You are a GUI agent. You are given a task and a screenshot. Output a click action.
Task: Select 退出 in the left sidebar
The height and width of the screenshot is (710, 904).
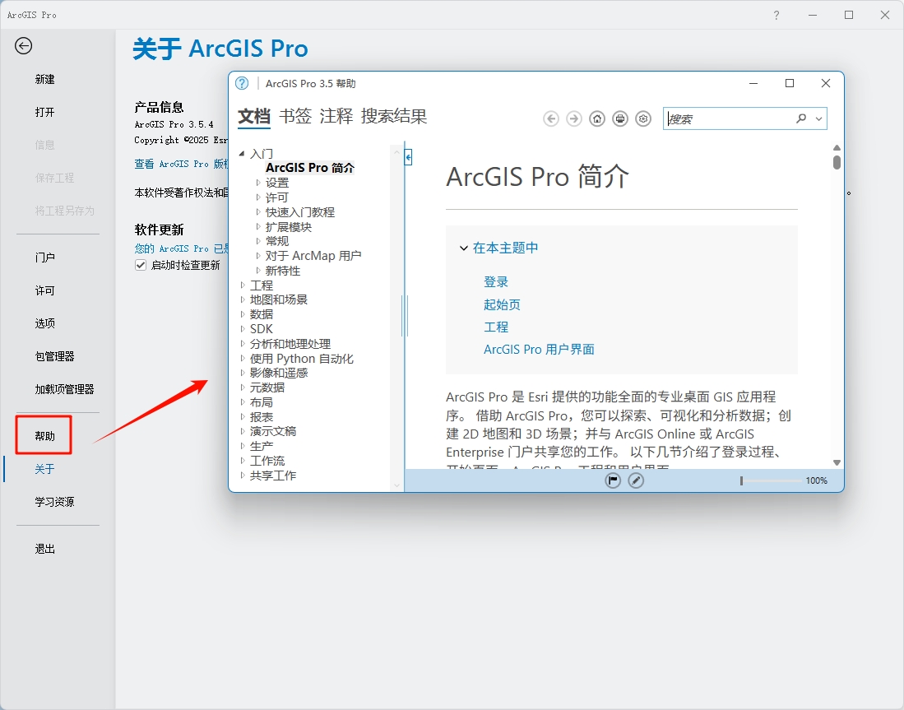coord(44,549)
